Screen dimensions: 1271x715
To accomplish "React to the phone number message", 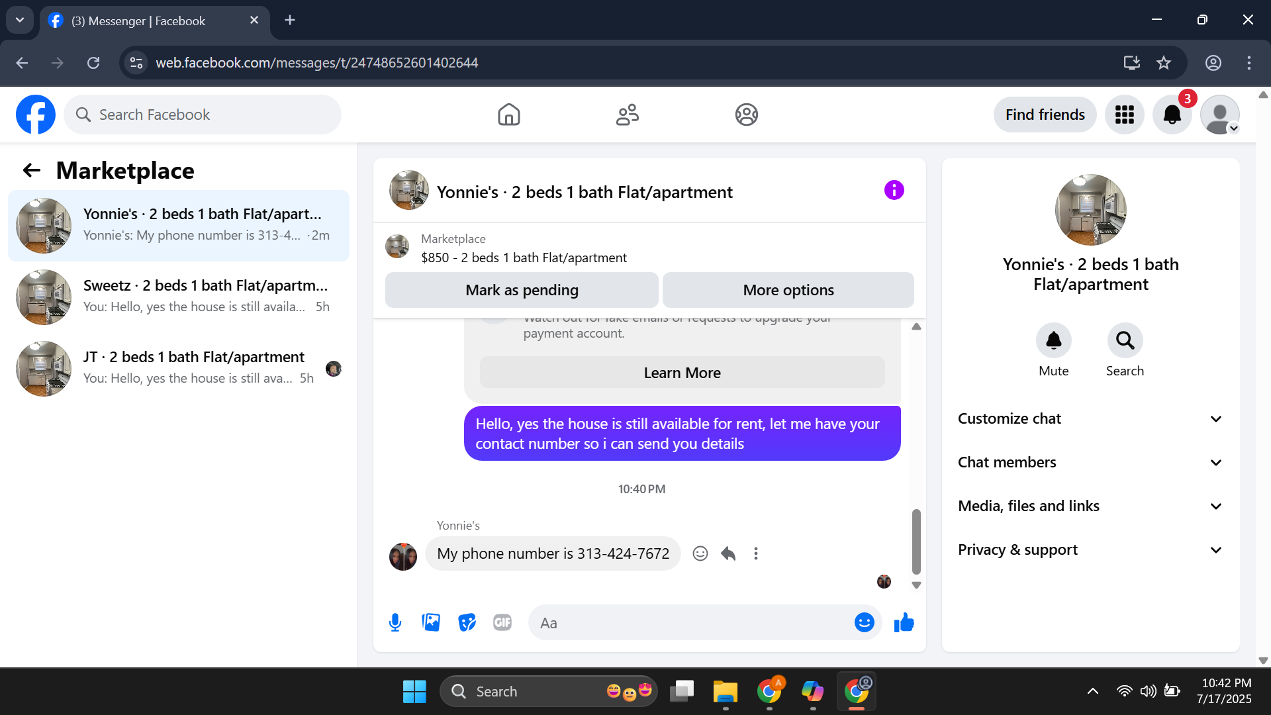I will point(700,553).
